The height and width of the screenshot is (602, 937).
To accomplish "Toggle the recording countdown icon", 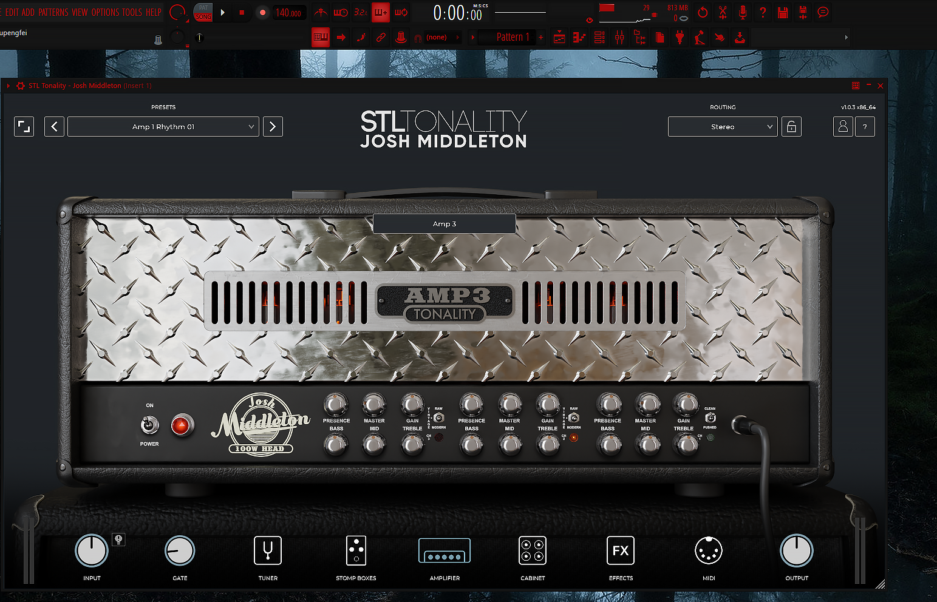I will [x=361, y=12].
